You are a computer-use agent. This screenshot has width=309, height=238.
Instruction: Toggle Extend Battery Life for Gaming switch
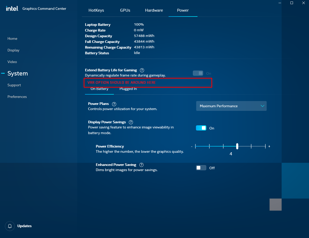pyautogui.click(x=198, y=73)
